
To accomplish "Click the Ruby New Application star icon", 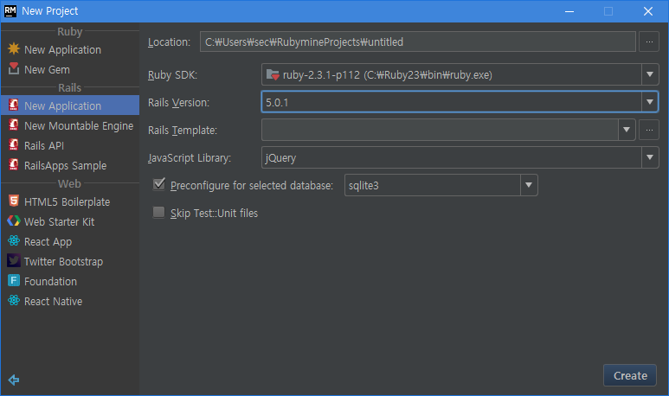I will pos(14,48).
